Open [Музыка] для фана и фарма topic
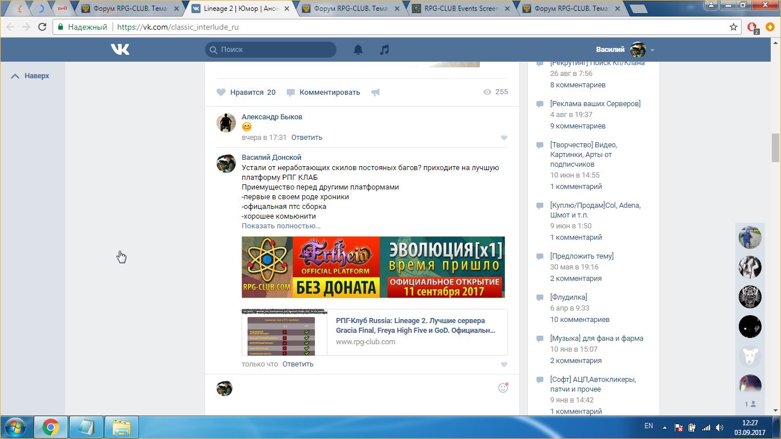 (596, 338)
